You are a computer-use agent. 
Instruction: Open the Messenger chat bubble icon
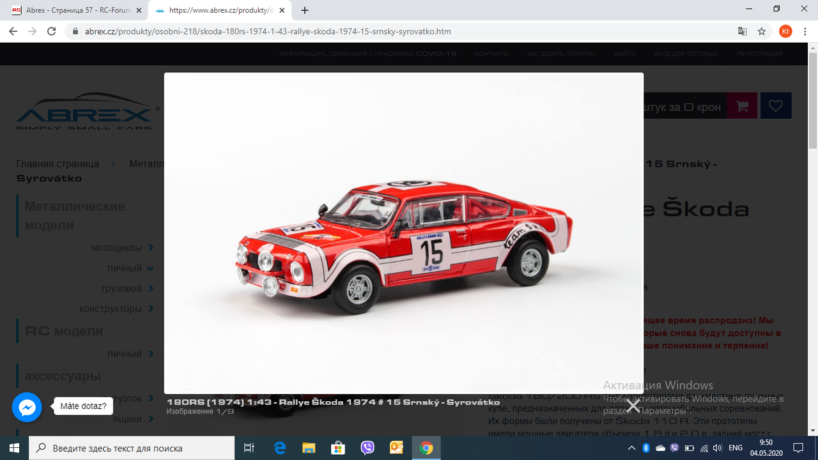pyautogui.click(x=27, y=407)
